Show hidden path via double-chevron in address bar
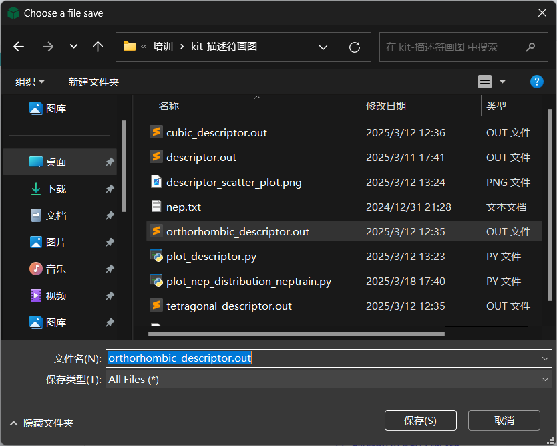Screen dimensions: 557x446 pos(144,47)
